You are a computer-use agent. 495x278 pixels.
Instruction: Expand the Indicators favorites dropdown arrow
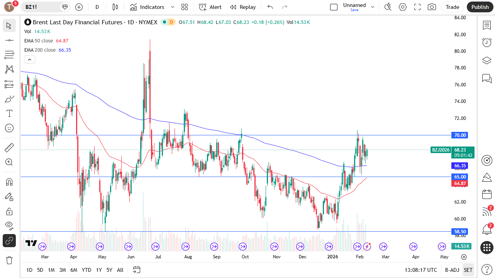(173, 7)
